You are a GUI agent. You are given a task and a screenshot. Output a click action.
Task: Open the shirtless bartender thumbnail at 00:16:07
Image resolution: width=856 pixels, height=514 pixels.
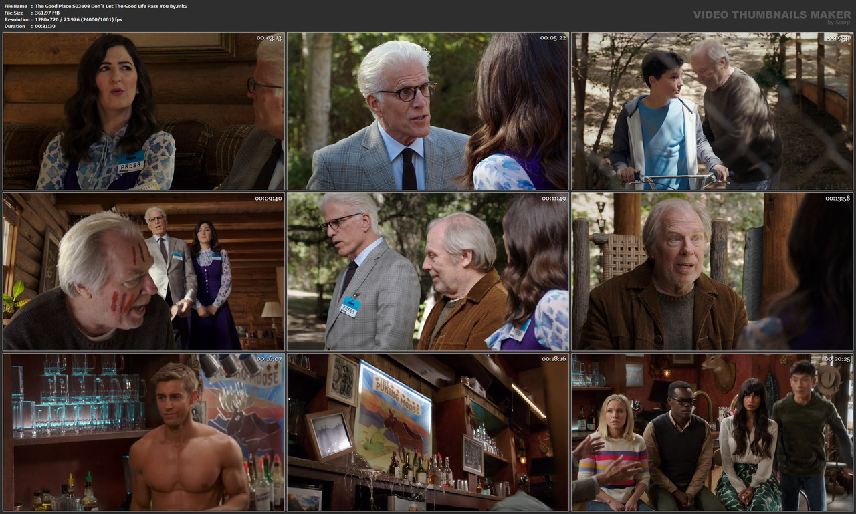[x=144, y=432]
